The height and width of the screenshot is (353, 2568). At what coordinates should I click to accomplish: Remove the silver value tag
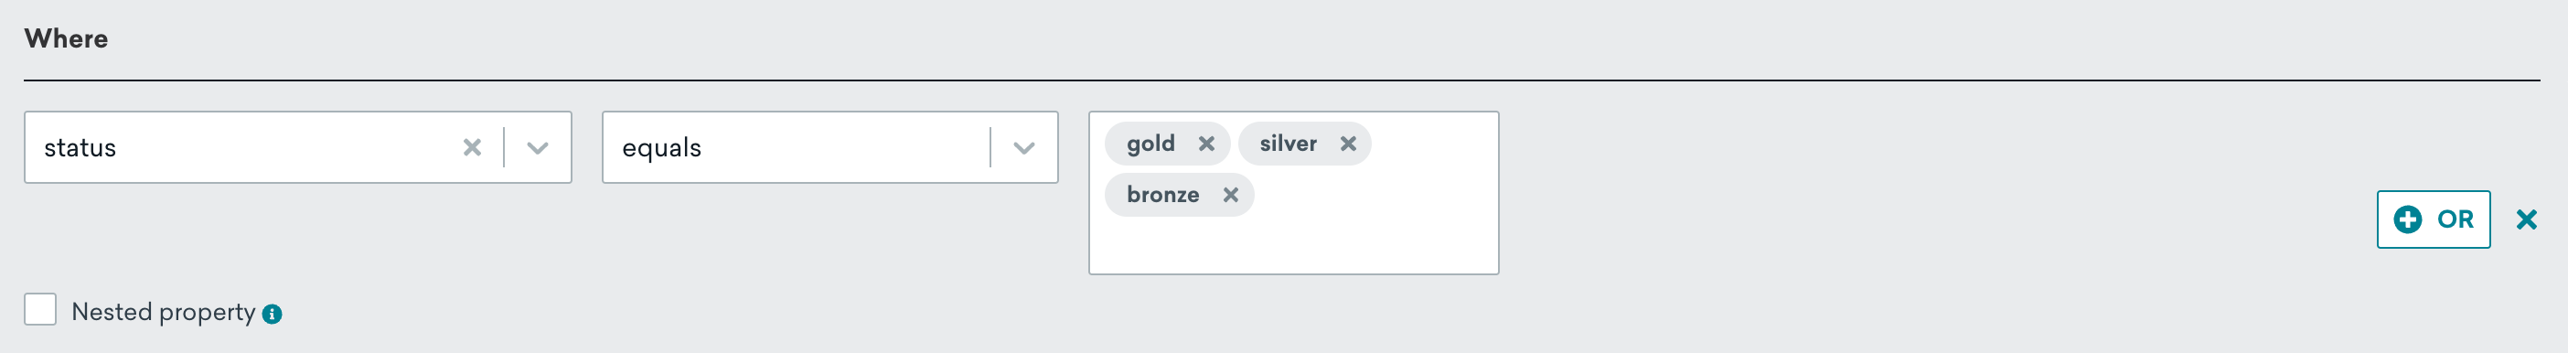pyautogui.click(x=1347, y=144)
